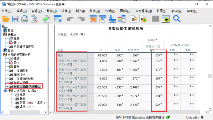Open the 扩展(X) menu
Image resolution: width=213 pixels, height=120 pixels.
coord(162,11)
